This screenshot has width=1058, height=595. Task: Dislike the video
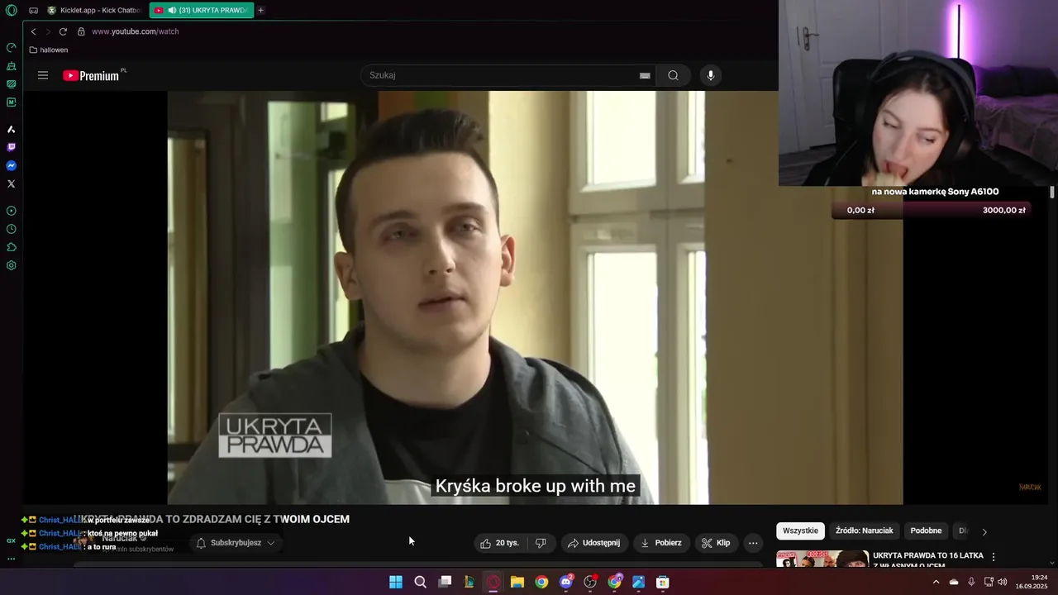point(541,543)
